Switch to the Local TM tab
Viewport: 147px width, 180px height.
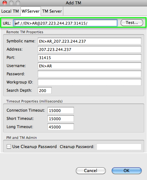click(x=10, y=11)
